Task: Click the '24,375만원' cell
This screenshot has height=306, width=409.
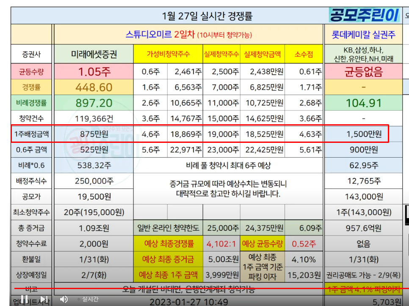Action: point(263,228)
